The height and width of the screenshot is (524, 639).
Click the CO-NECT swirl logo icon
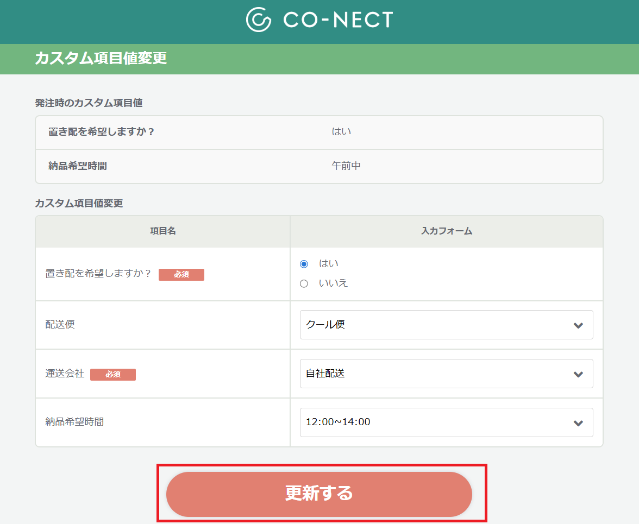click(x=259, y=20)
